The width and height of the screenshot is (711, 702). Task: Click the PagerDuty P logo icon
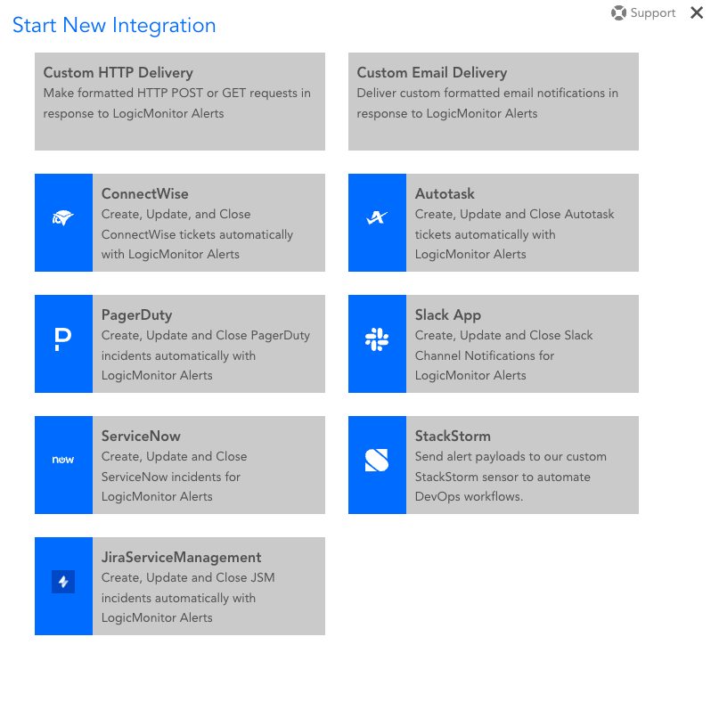(x=62, y=339)
